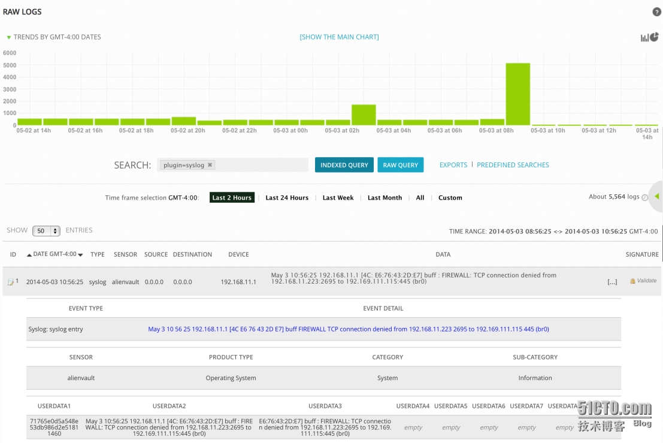Select the Last 24 Hours time frame
663x443 pixels.
[x=287, y=198]
